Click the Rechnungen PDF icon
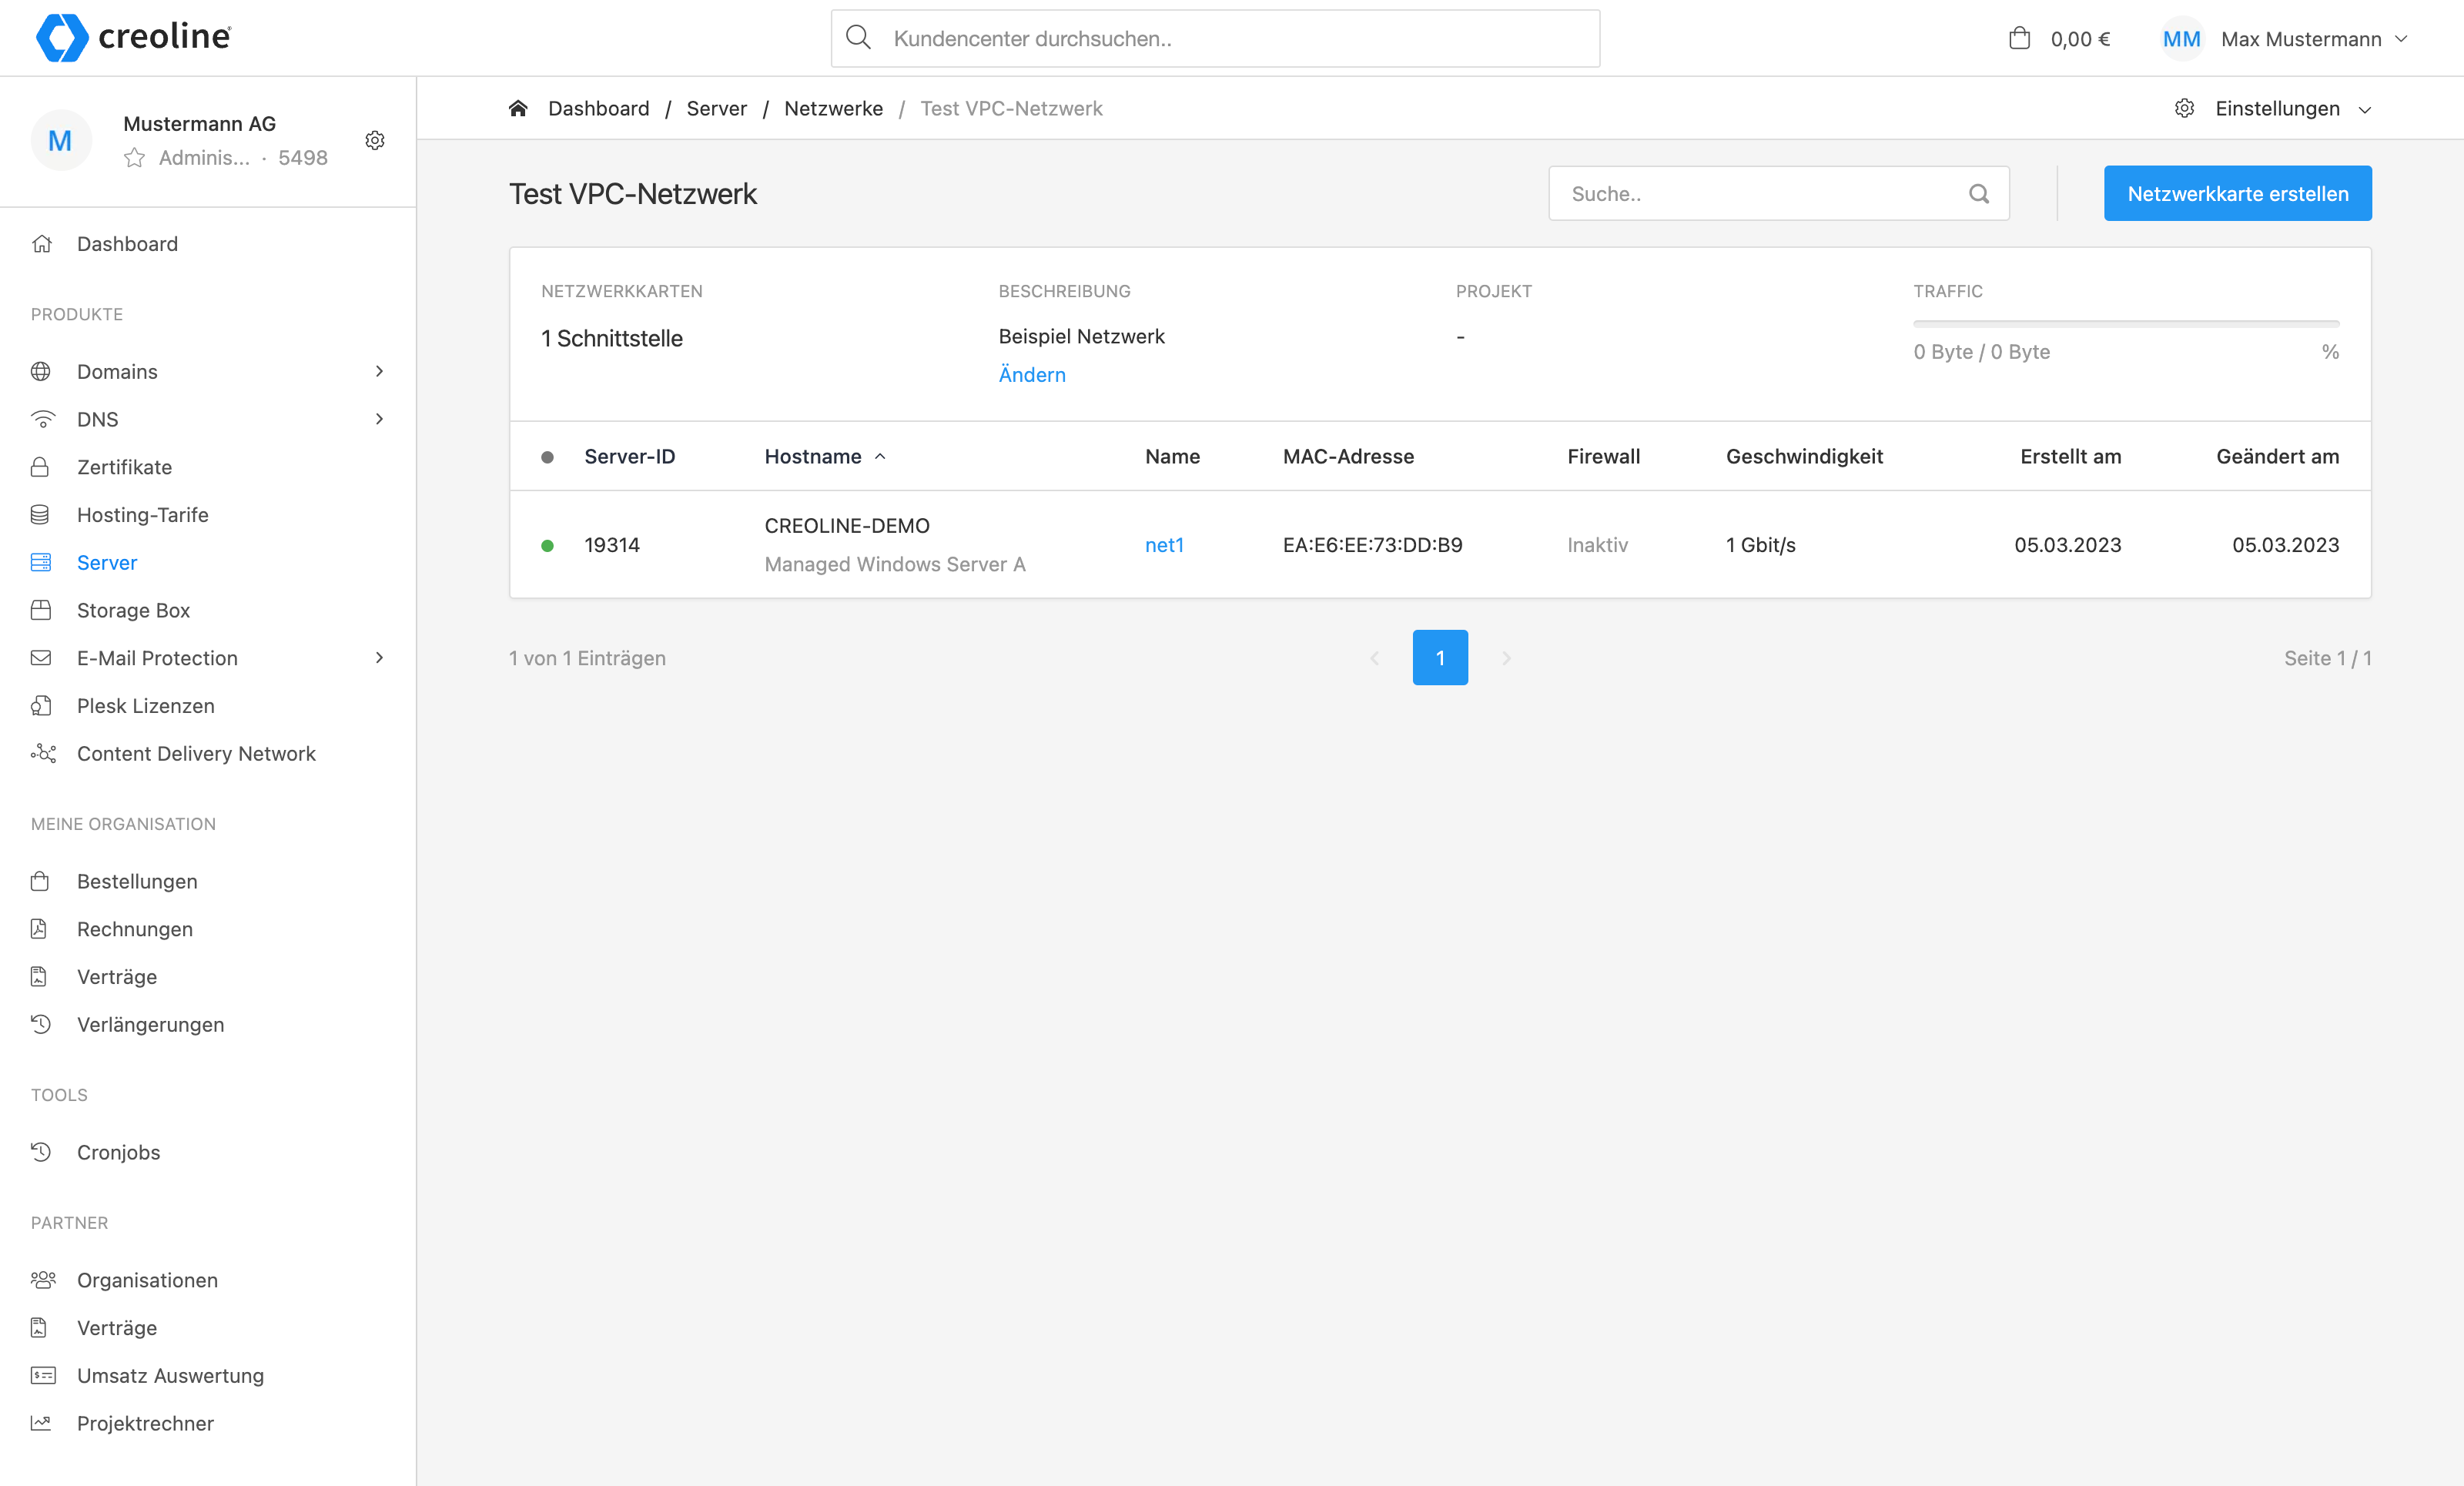 click(39, 929)
